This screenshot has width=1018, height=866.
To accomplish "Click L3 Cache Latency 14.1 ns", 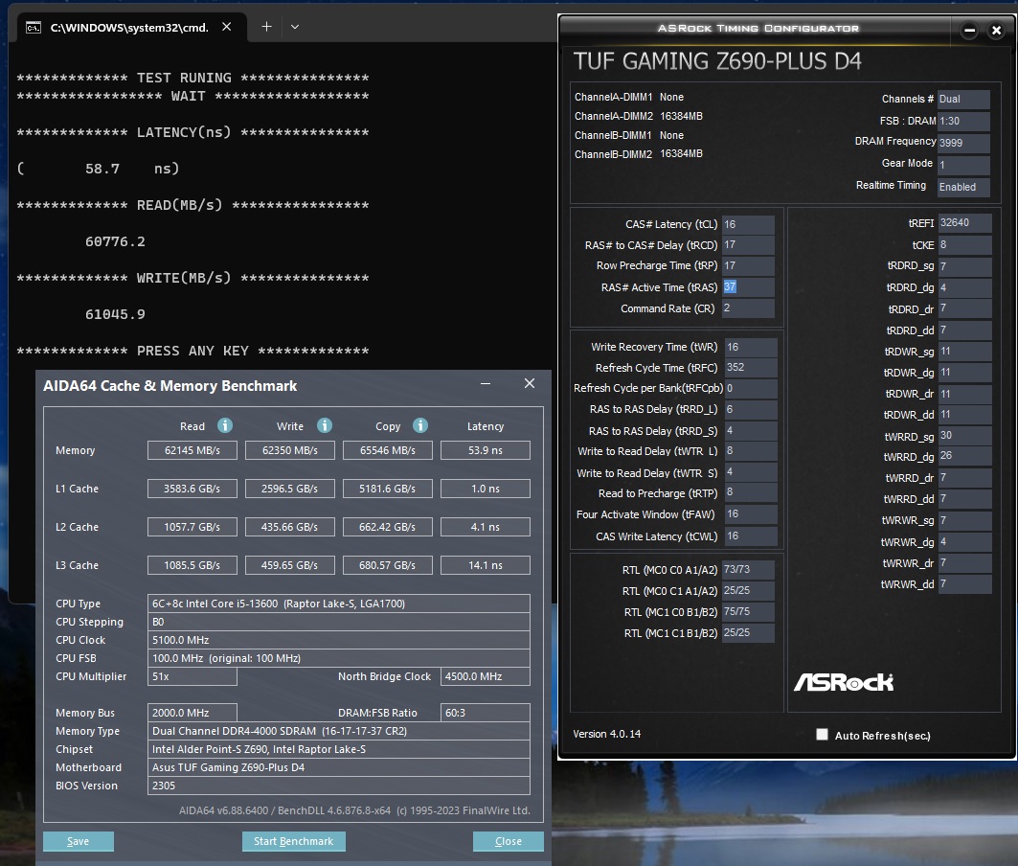I will click(x=485, y=565).
